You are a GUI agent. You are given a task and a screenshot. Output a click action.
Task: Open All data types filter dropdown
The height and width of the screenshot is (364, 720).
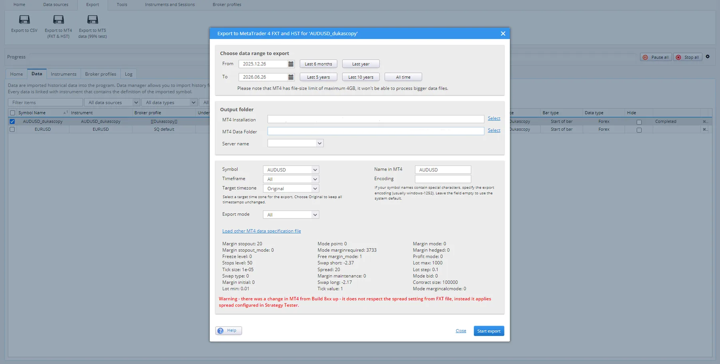pos(170,103)
